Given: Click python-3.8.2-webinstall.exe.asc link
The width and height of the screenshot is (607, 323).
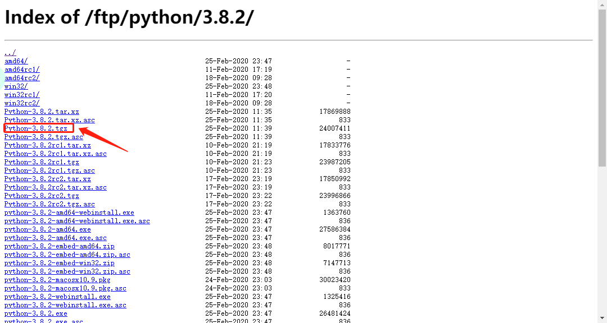Looking at the screenshot, I should [x=65, y=305].
